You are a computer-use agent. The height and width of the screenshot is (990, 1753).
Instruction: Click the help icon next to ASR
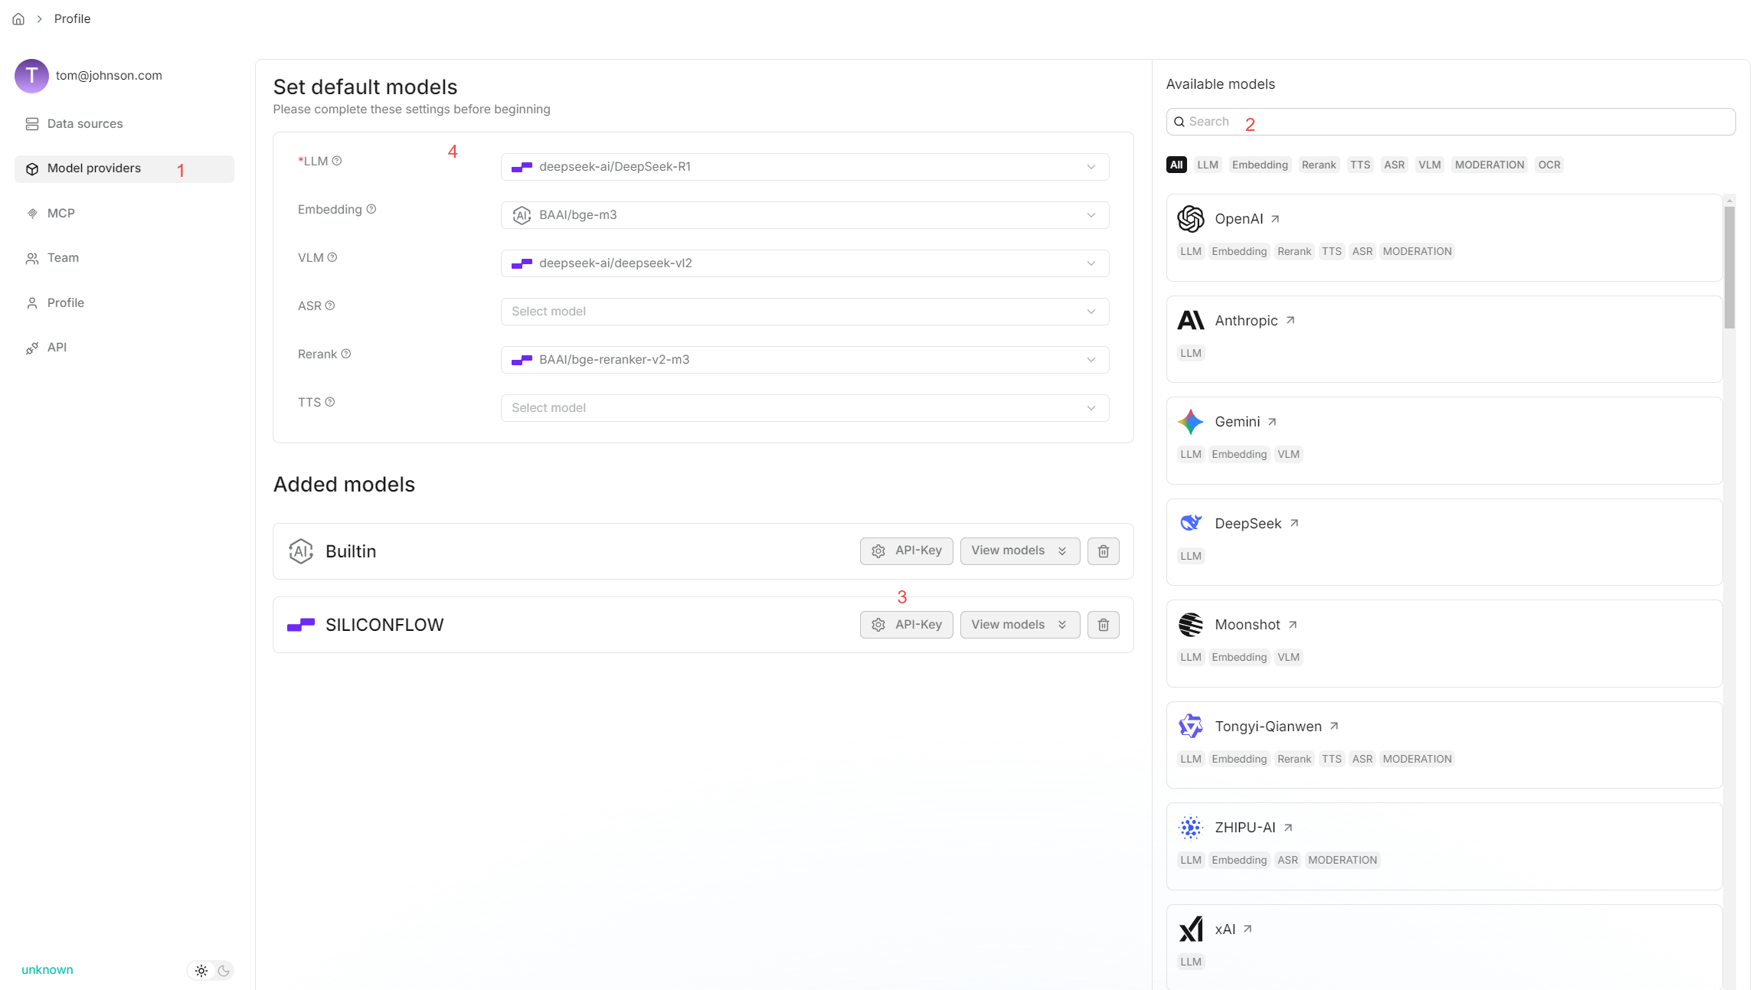point(330,305)
